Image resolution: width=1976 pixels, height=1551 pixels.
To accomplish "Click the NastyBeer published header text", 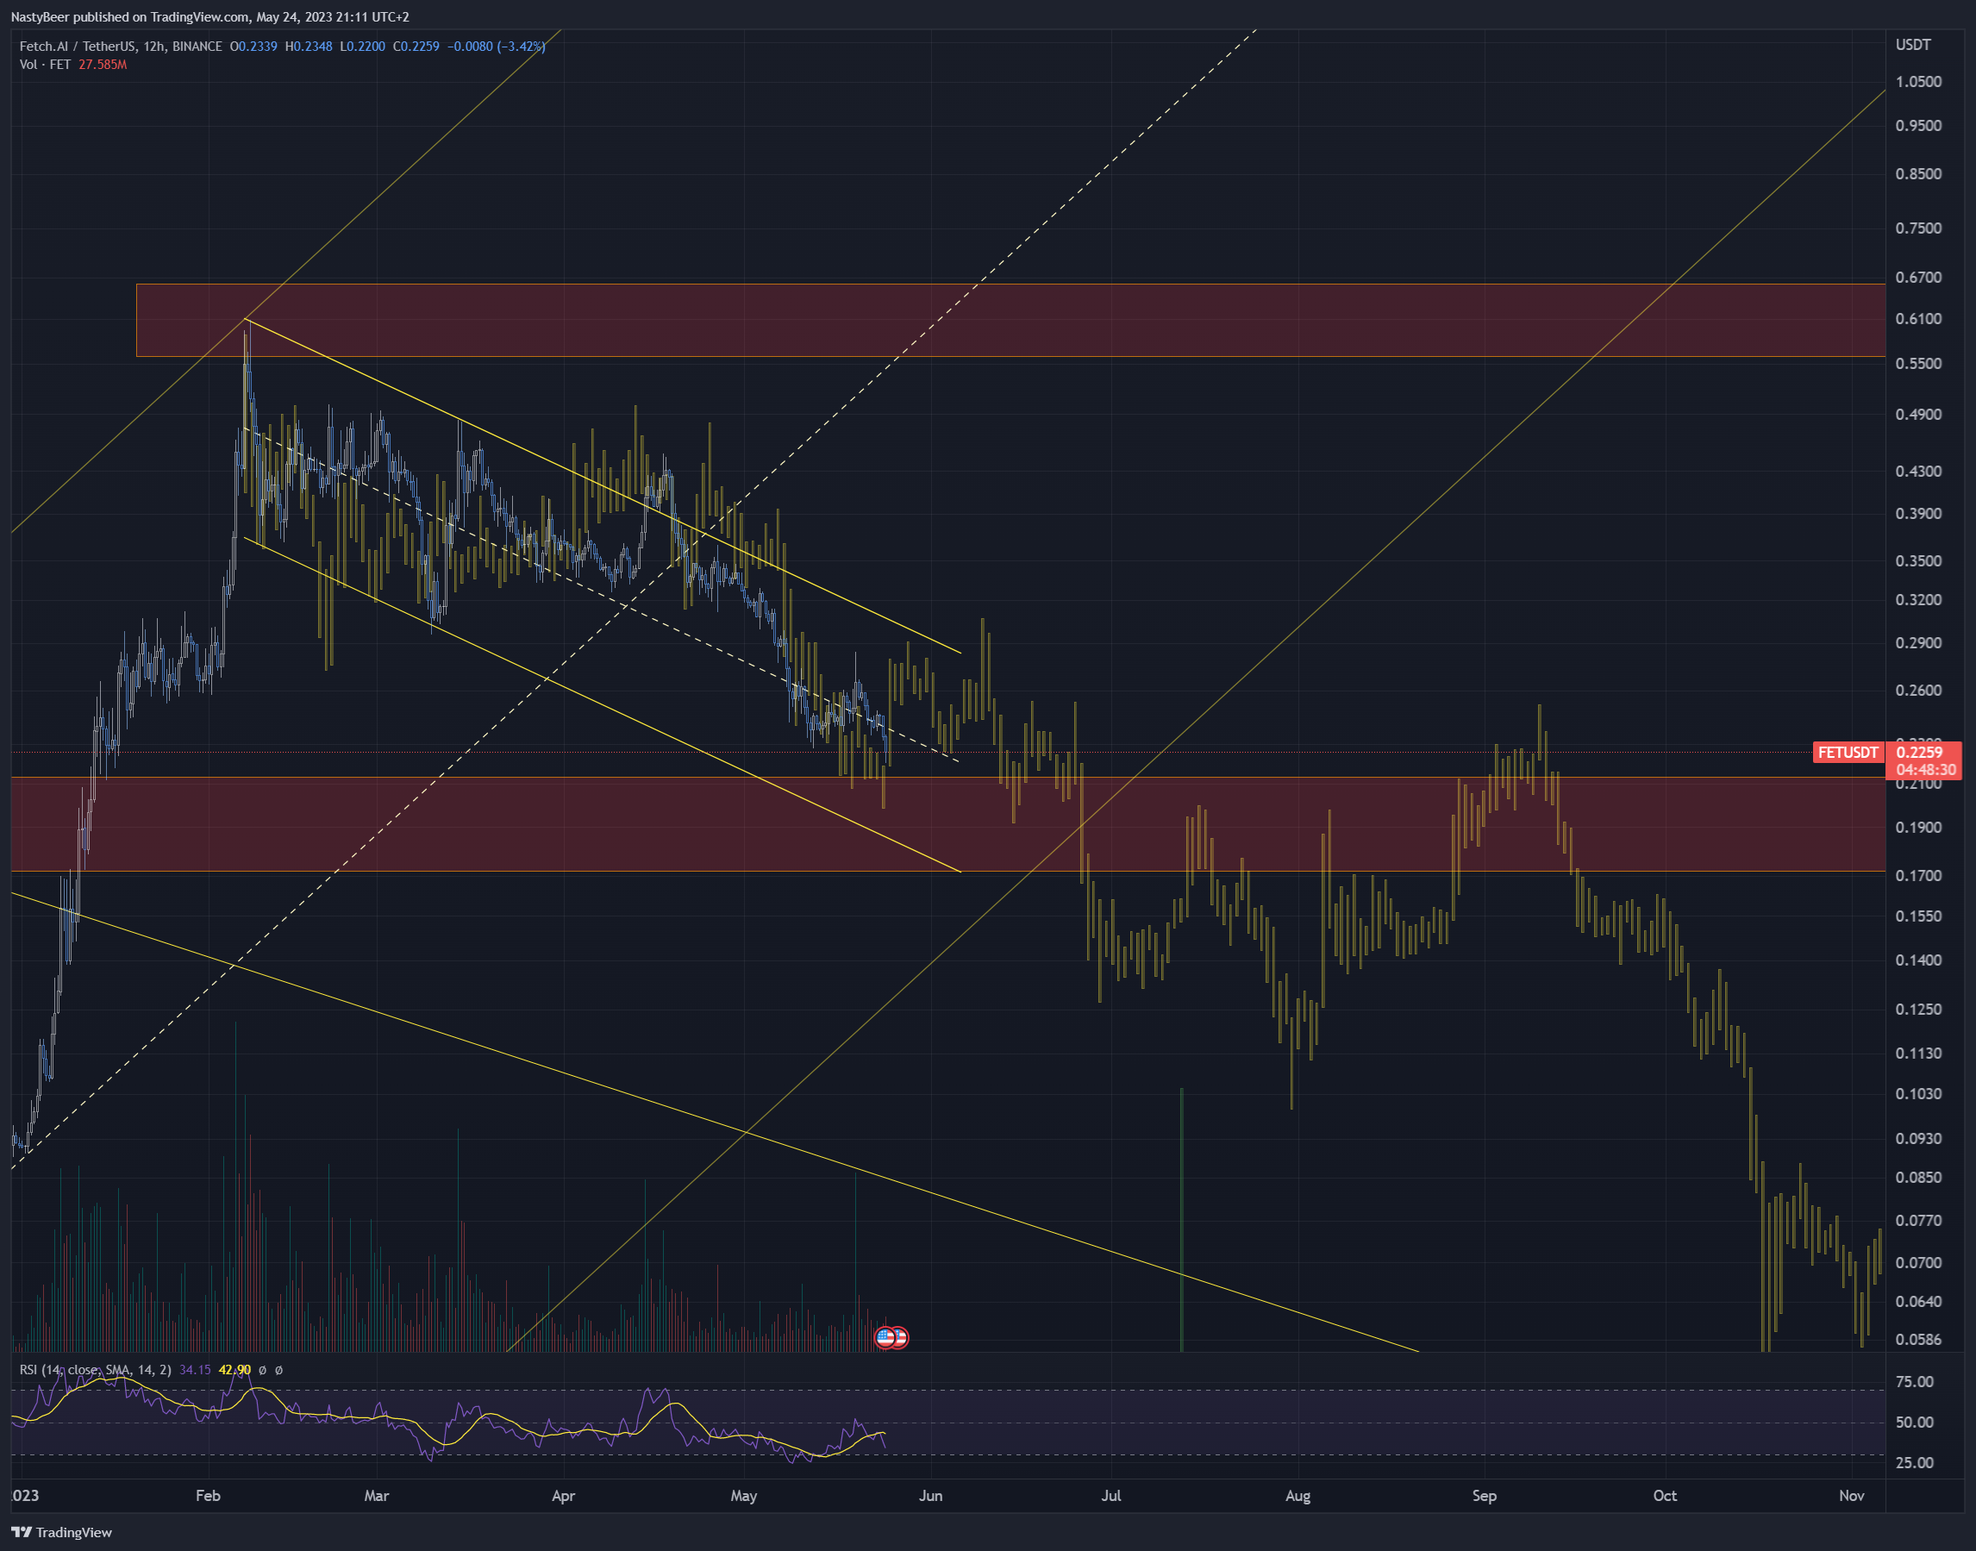I will [209, 17].
